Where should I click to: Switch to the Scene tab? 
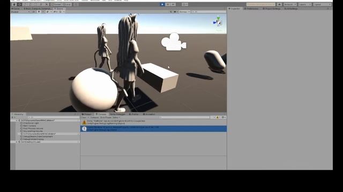click(59, 9)
